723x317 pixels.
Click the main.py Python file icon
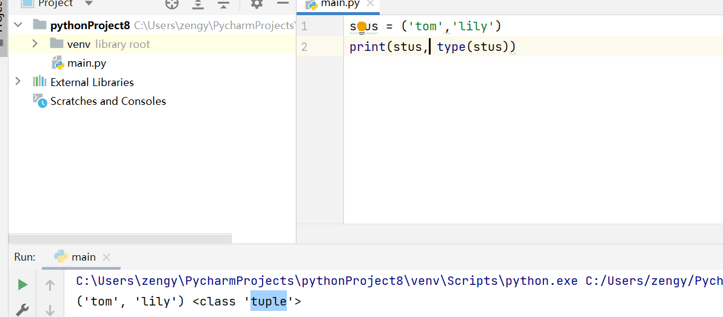pos(57,62)
